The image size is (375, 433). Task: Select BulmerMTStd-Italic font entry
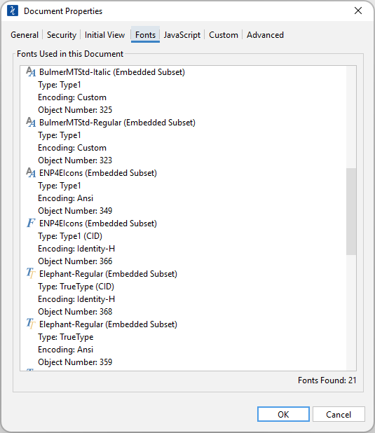point(112,72)
